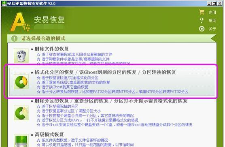The height and width of the screenshot is (147, 225).
Task: Click text 适于误Ghost到其它盘的恢复
Action: [x=65, y=87]
